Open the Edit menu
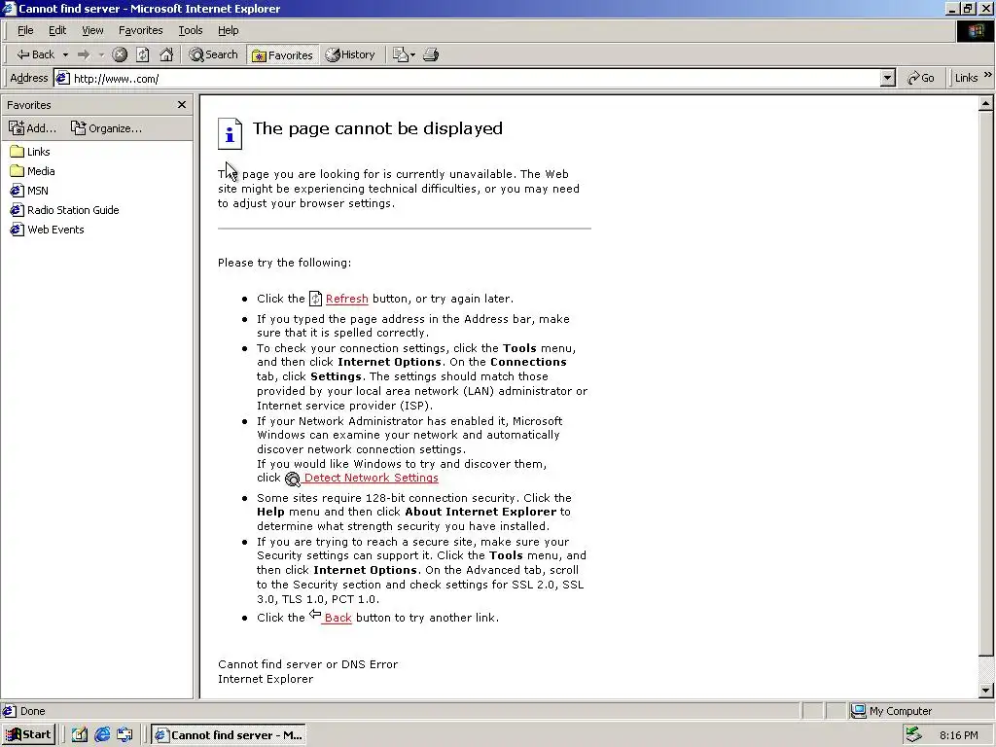This screenshot has height=747, width=996. tap(57, 30)
